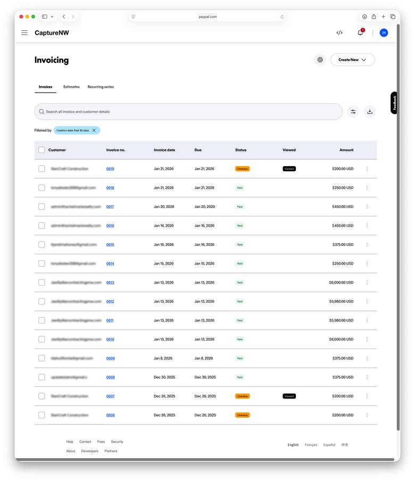Open invoicing settings gear
Viewport: 415px width, 481px height.
320,60
